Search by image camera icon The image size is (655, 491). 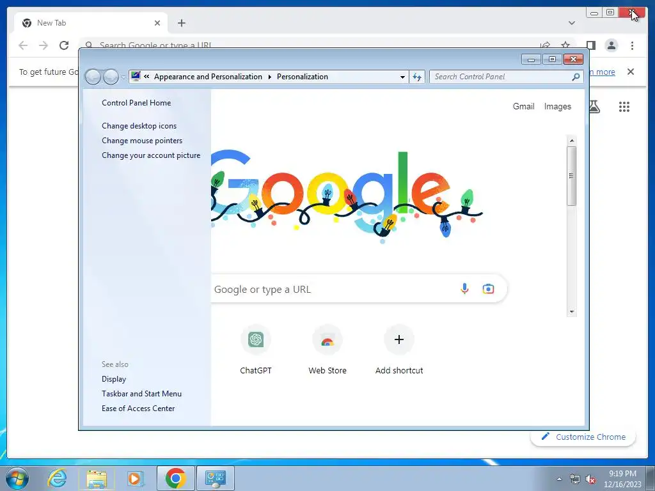tap(488, 288)
